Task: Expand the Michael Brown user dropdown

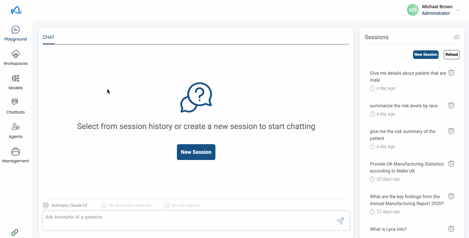Action: click(458, 10)
